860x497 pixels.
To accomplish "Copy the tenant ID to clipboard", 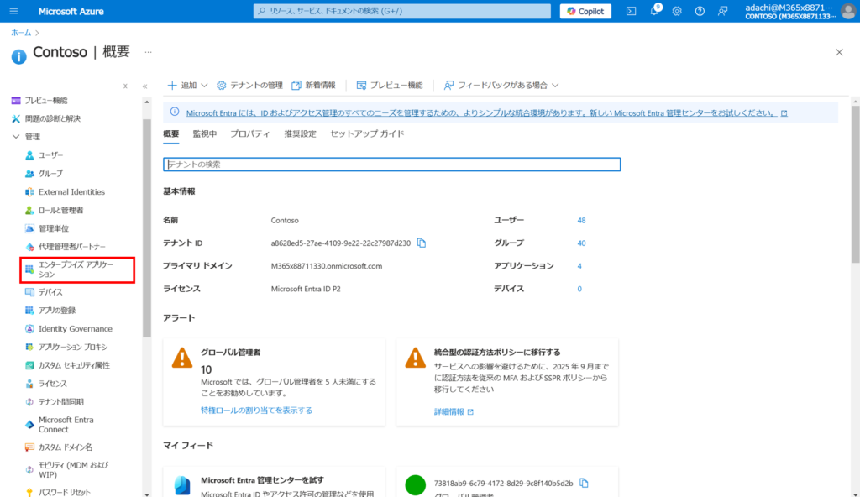I will click(422, 243).
